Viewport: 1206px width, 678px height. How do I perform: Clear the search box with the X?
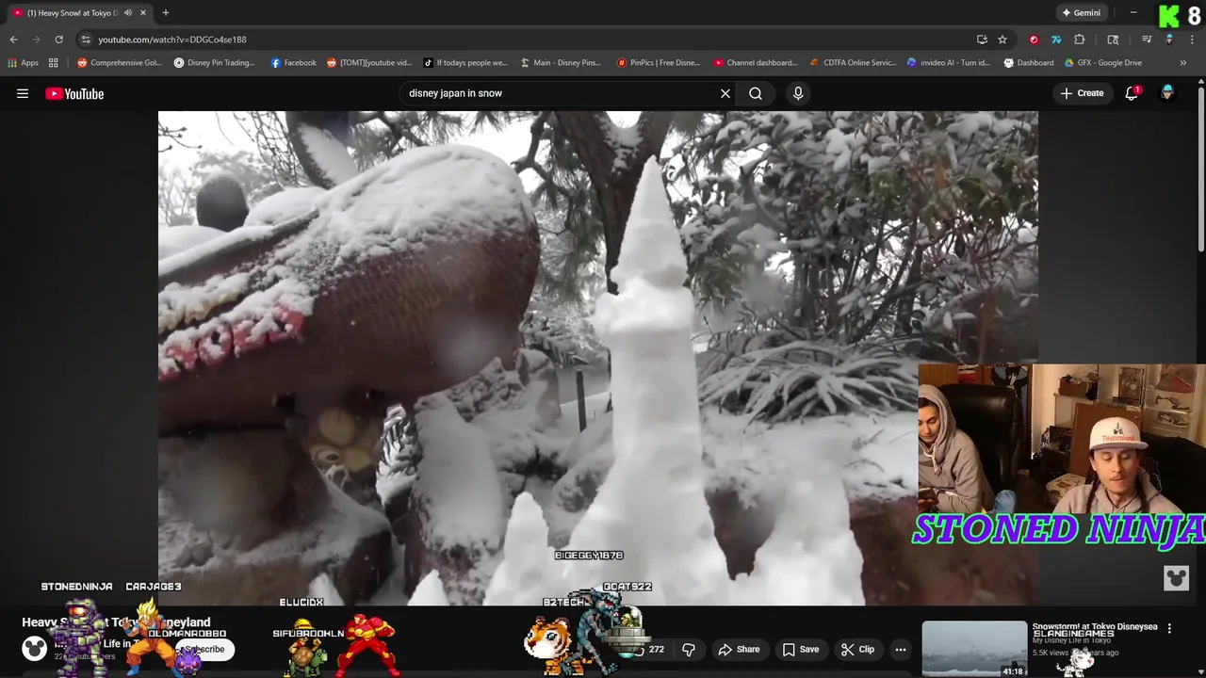[x=725, y=93]
